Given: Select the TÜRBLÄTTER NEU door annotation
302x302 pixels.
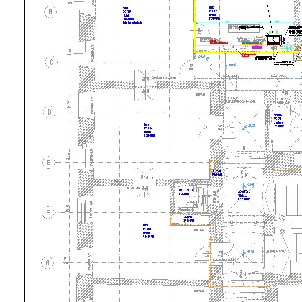Looking at the screenshot, I should pyautogui.click(x=163, y=78).
